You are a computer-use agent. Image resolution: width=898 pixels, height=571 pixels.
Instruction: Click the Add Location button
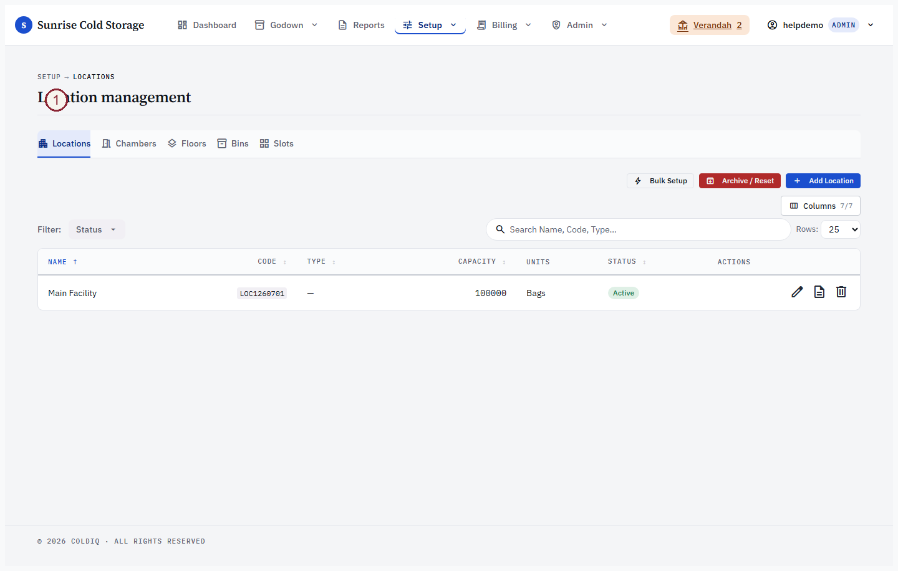823,181
